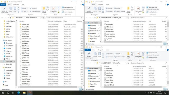
Task: Click Anclar al Acceso rápido in left window
Action: tap(4, 10)
